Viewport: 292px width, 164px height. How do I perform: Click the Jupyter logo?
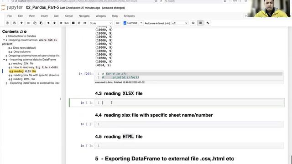(x=12, y=7)
